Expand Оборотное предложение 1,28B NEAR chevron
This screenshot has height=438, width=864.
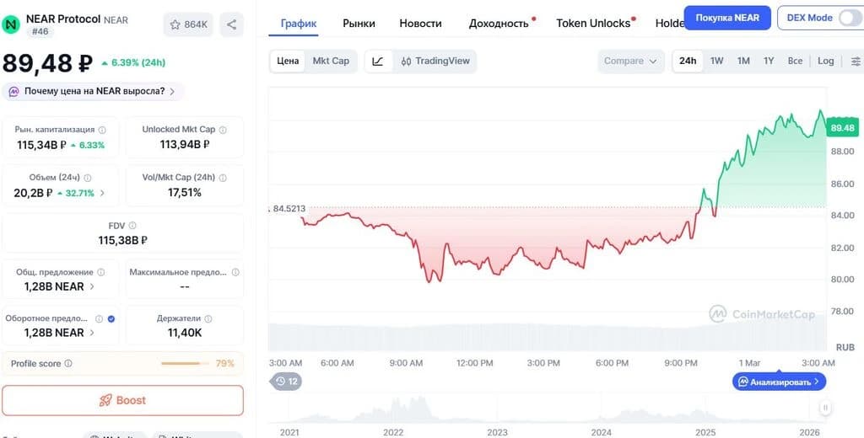pos(91,333)
